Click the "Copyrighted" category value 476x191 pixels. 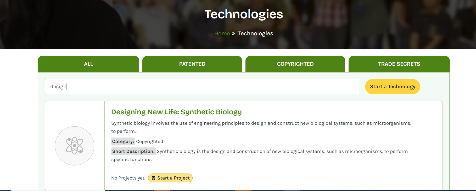149,141
